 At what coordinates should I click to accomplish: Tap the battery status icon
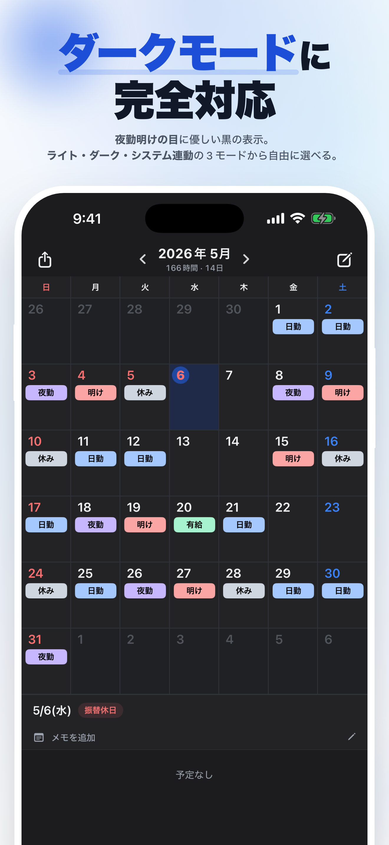click(x=323, y=218)
